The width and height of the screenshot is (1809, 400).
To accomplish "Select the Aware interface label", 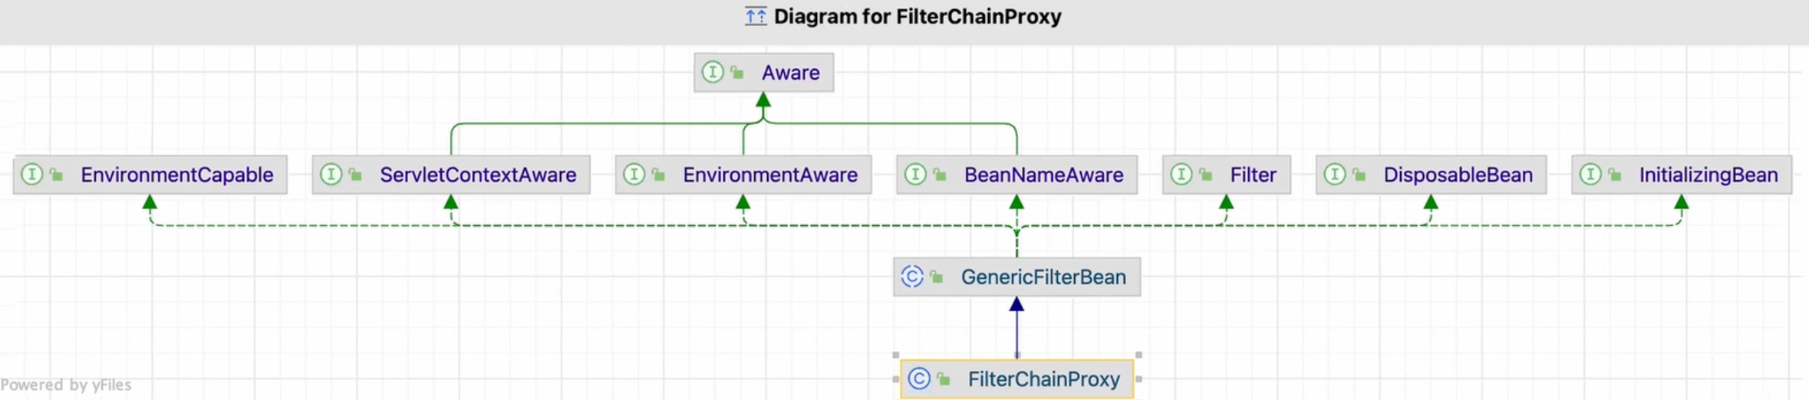I will coord(790,73).
